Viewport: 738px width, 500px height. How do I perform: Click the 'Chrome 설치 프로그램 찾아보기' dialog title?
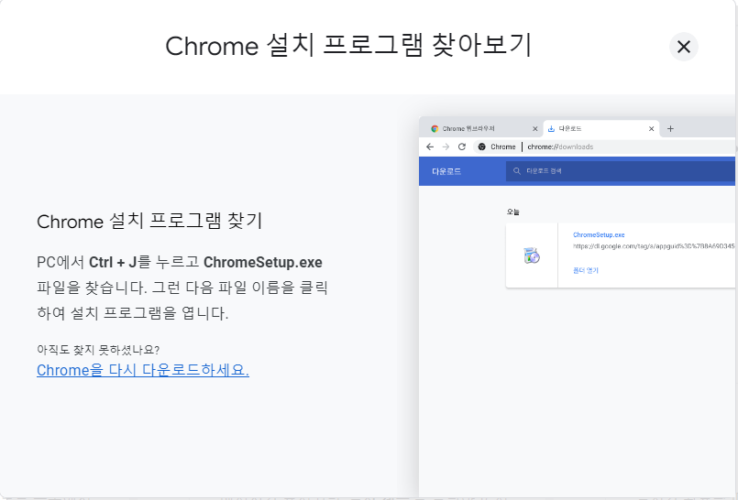pyautogui.click(x=348, y=46)
